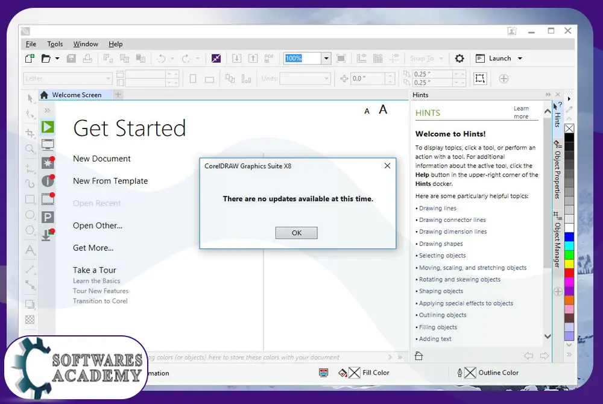Open the Help menu
Image resolution: width=603 pixels, height=404 pixels.
[x=115, y=44]
